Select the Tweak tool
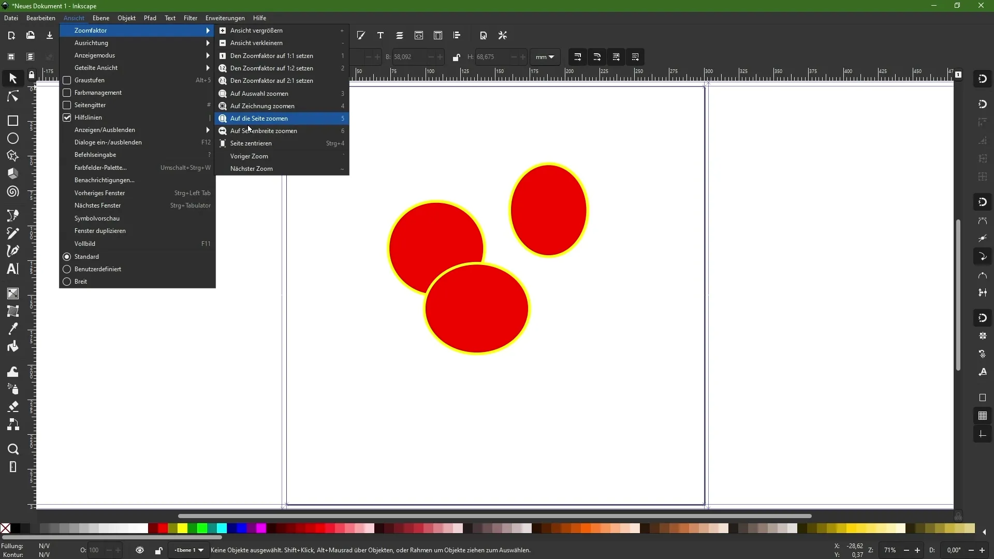 (13, 372)
